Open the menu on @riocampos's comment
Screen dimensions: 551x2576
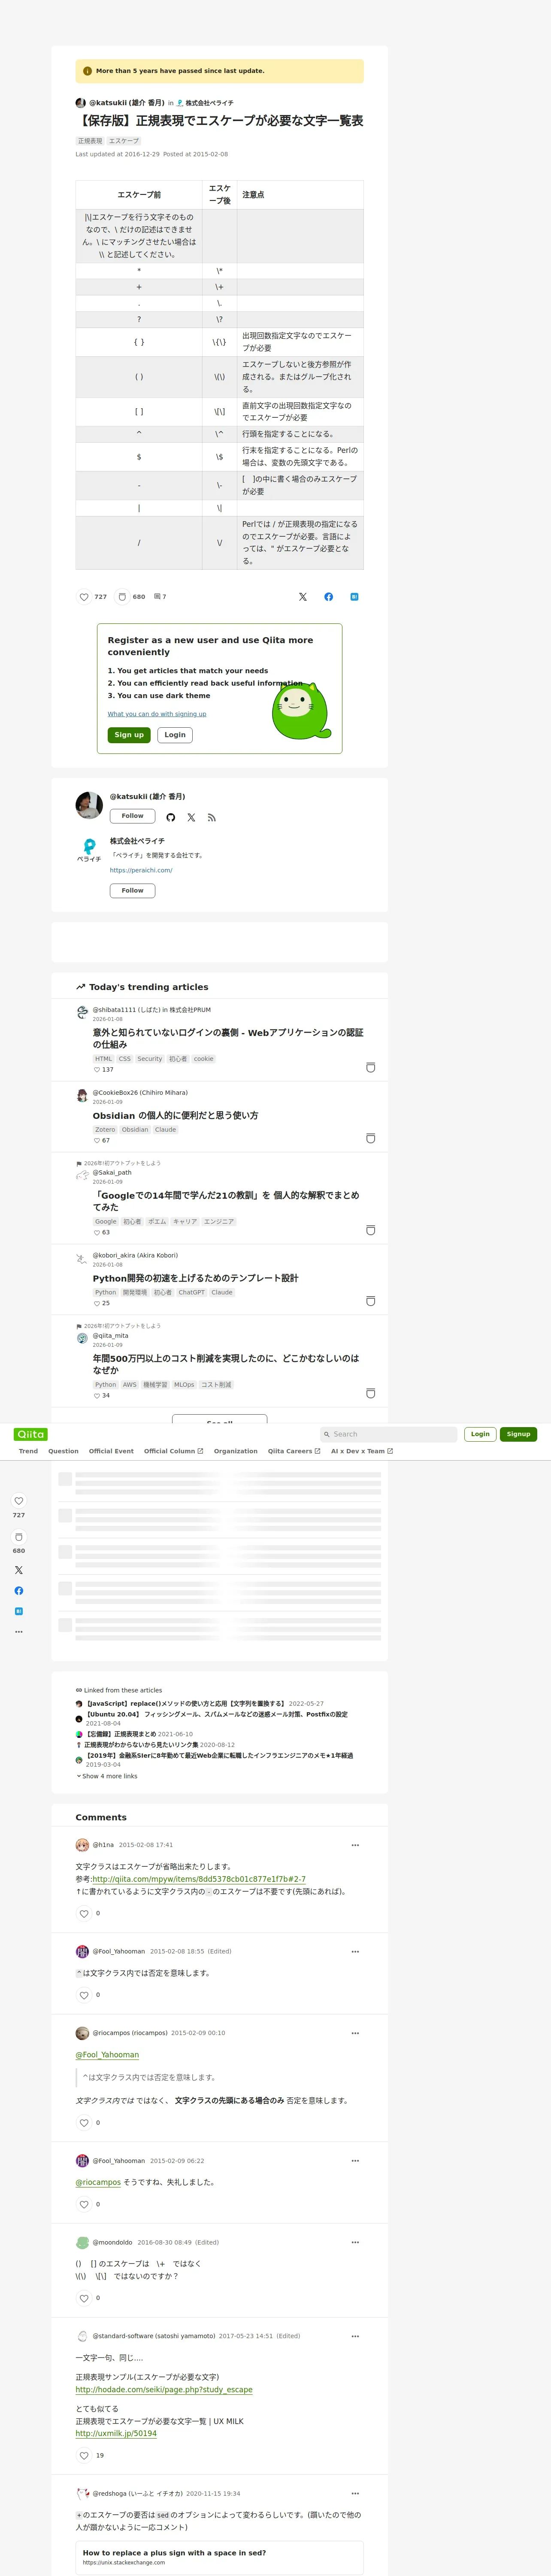coord(355,2033)
